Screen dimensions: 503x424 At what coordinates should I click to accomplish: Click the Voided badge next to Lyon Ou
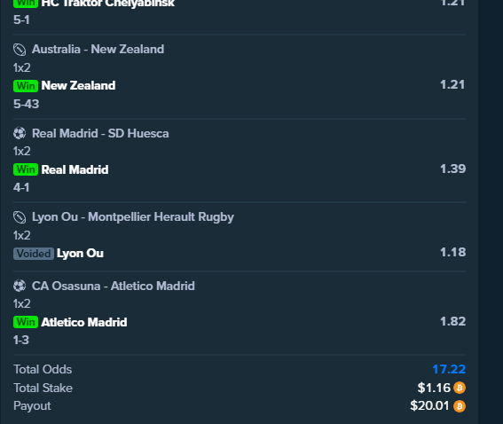34,254
